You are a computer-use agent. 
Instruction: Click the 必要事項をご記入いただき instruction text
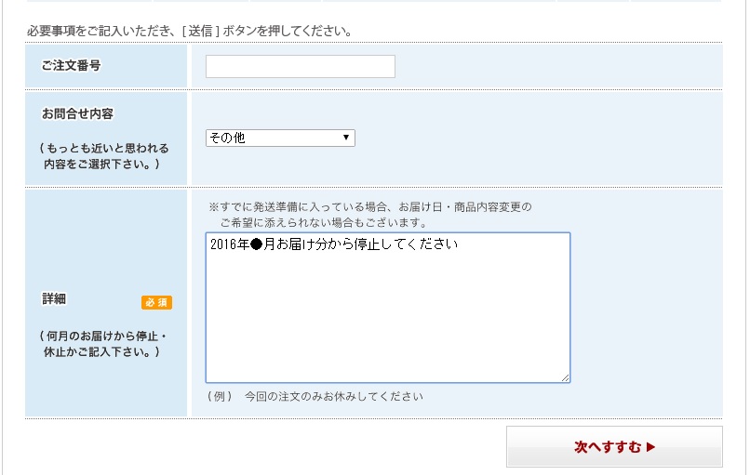pos(190,31)
